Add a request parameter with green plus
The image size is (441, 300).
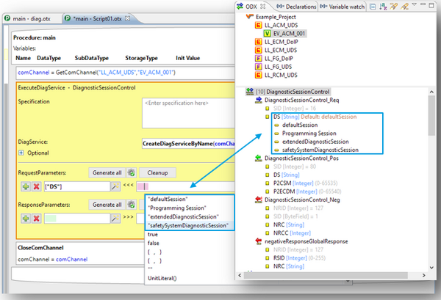(26, 186)
